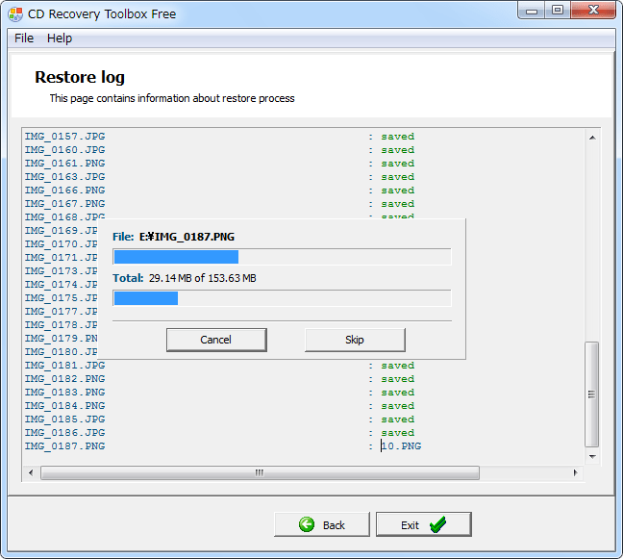Select the IMG_0186.JPG log entry
623x559 pixels.
(64, 433)
